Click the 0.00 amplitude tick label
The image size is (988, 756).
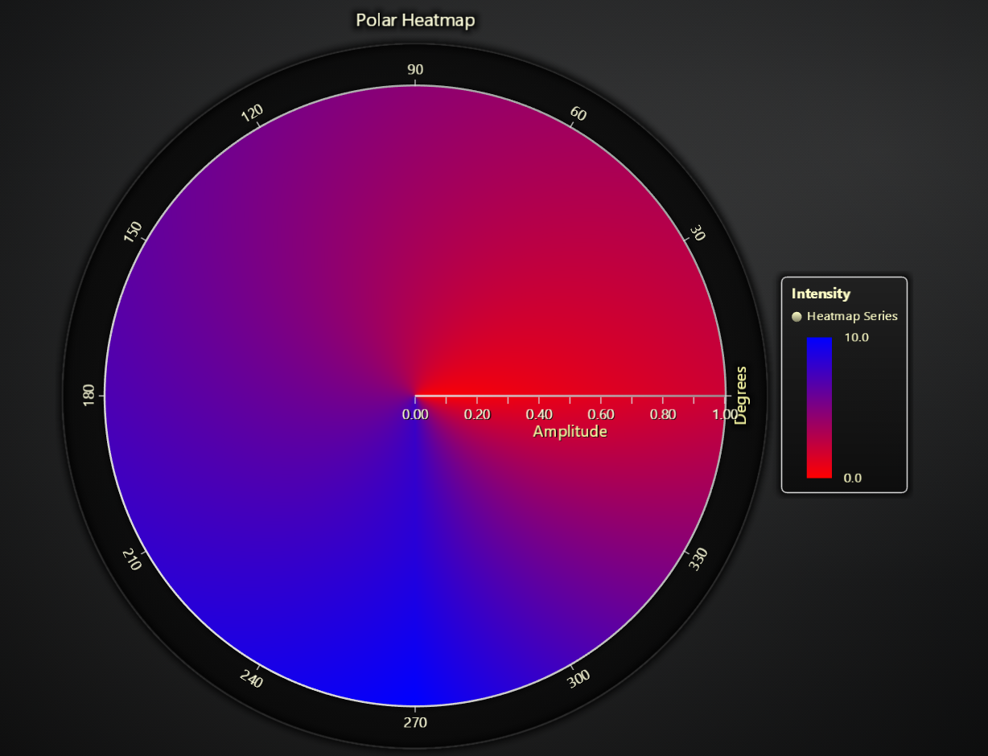pyautogui.click(x=415, y=415)
